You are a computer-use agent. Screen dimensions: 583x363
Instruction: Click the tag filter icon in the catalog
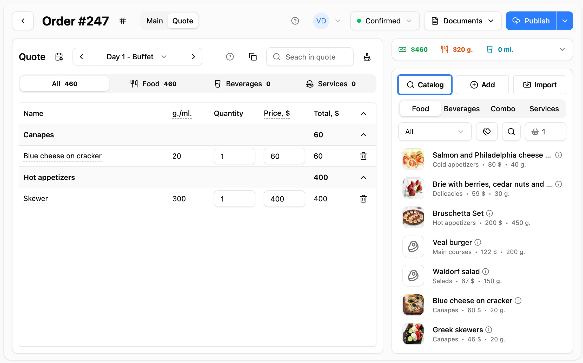click(x=487, y=132)
